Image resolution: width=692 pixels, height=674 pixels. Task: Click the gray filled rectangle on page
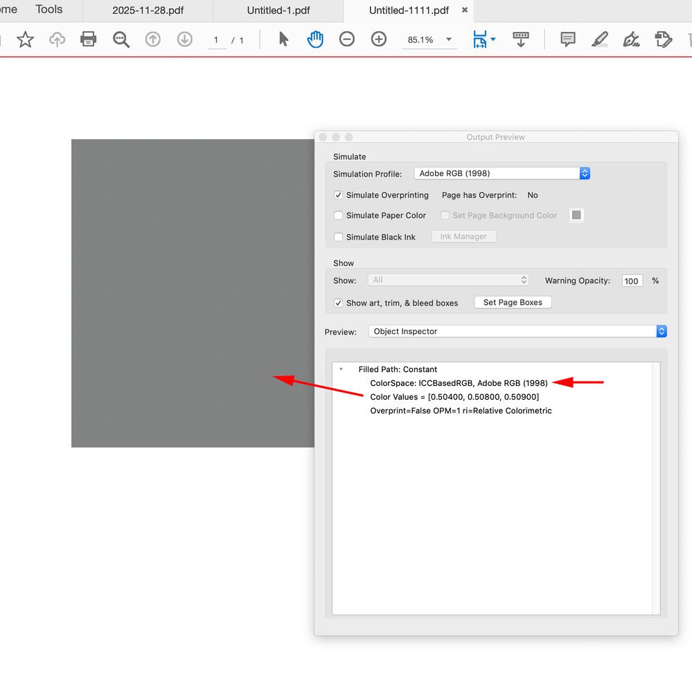[x=193, y=293]
